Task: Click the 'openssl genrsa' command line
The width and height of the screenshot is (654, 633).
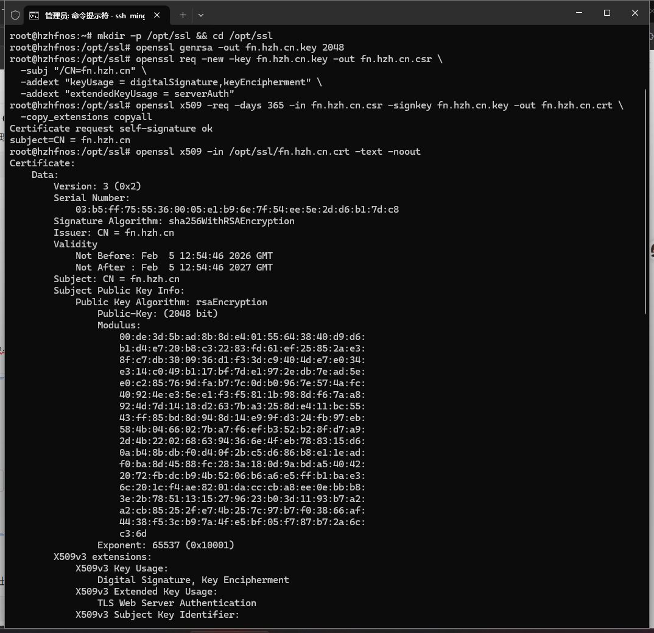Action: click(177, 48)
